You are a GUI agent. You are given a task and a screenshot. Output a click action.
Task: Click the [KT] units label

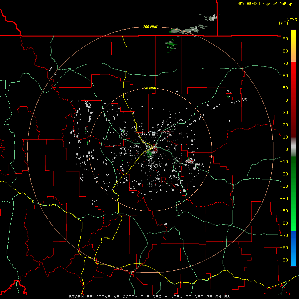coord(283,23)
